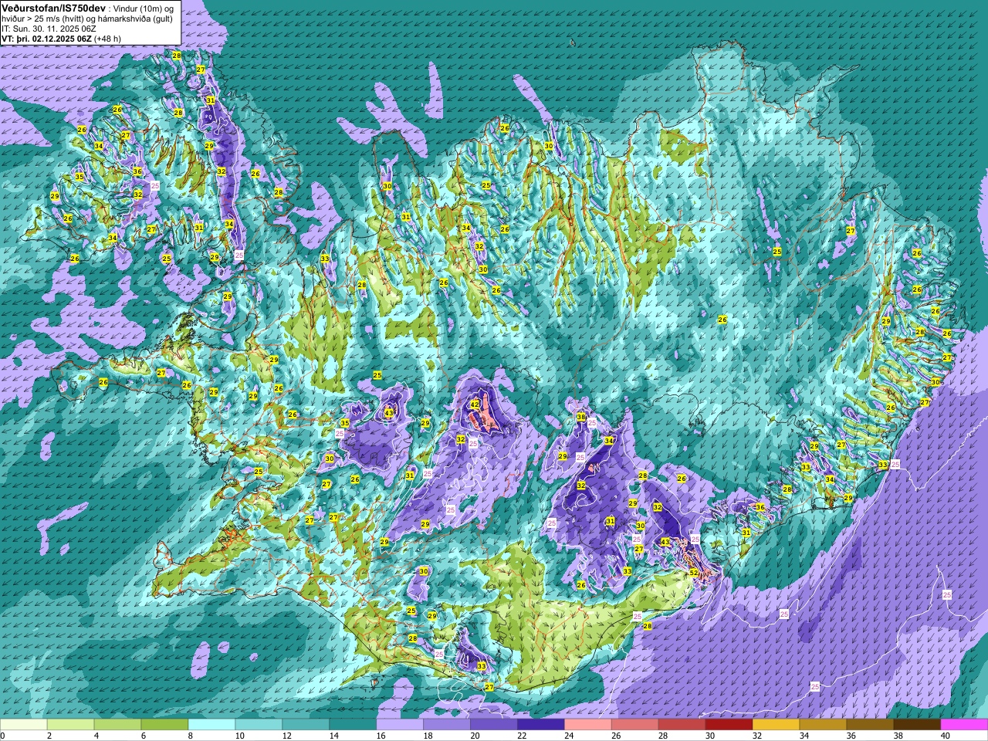This screenshot has width=988, height=741.
Task: Click the 'VT: þri. 02.12.2025 06Z (+48 h)' line
Action: (x=61, y=38)
